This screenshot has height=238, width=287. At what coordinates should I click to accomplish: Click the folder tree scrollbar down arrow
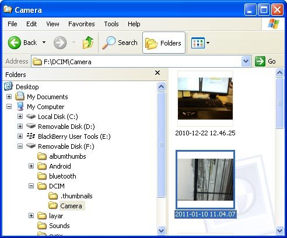[161, 231]
